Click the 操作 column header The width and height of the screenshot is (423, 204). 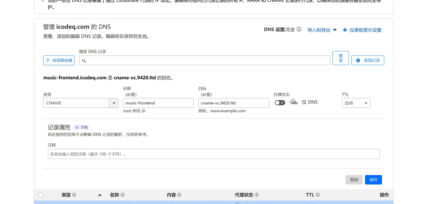[384, 195]
